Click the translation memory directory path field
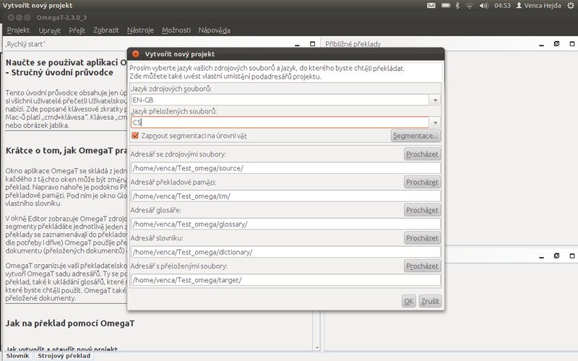 (x=285, y=196)
